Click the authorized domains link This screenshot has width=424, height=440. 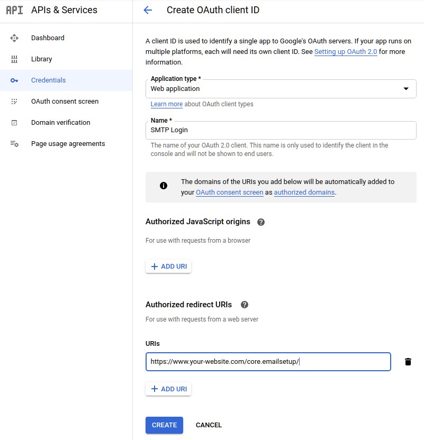(304, 192)
